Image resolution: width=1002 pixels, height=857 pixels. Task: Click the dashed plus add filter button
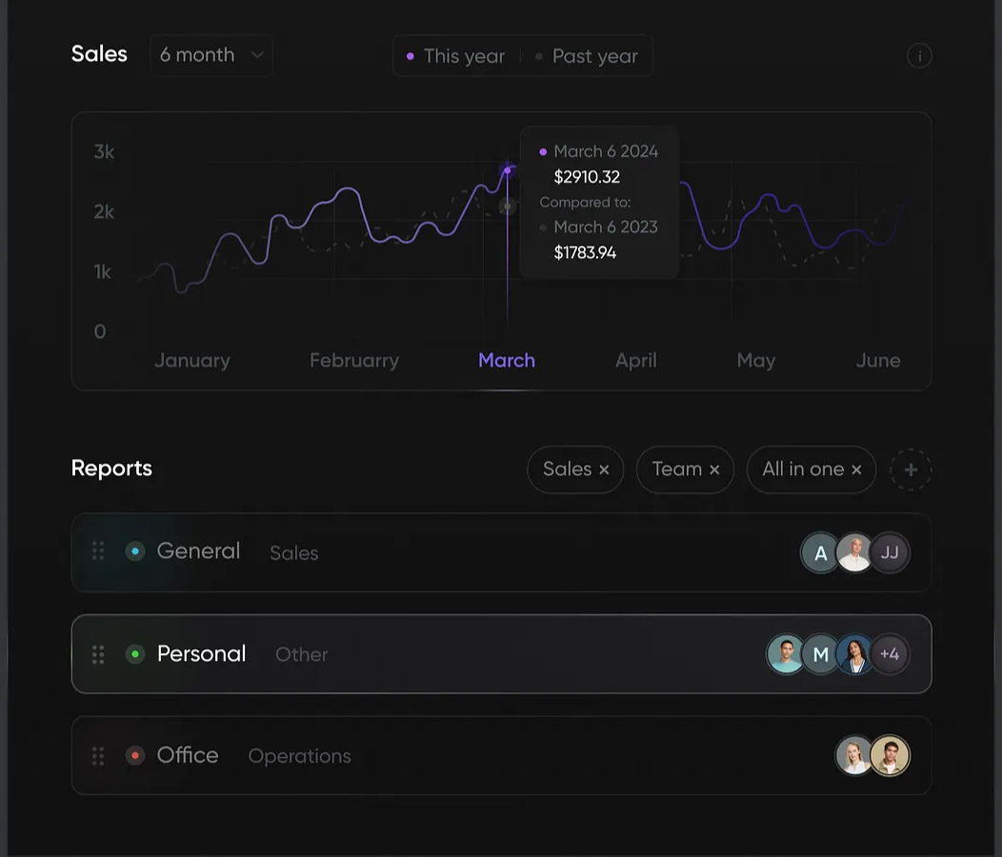(911, 469)
